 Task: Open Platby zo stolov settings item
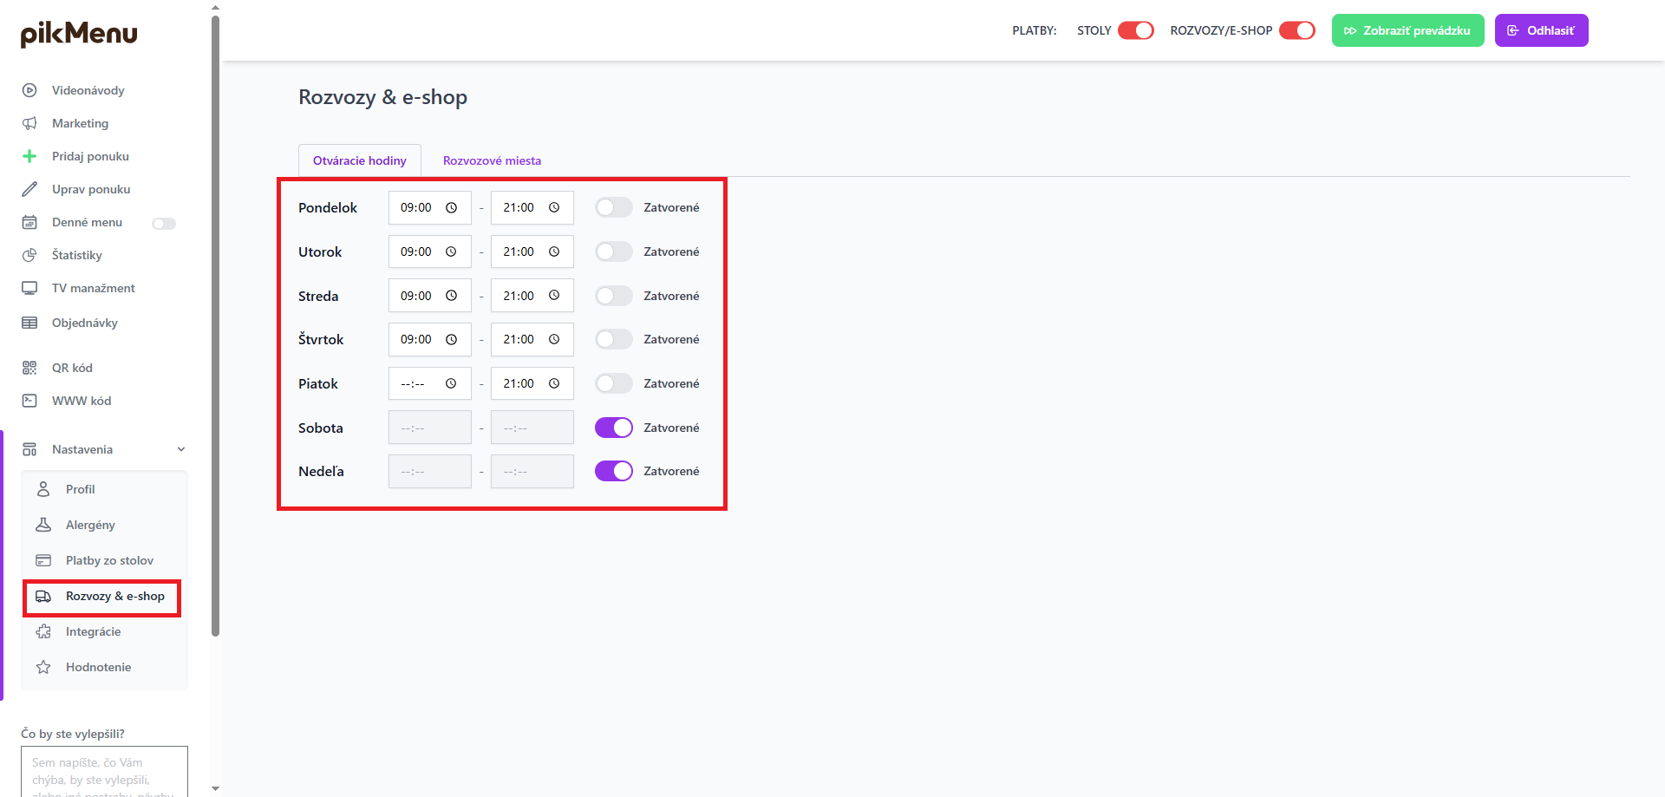pos(109,560)
